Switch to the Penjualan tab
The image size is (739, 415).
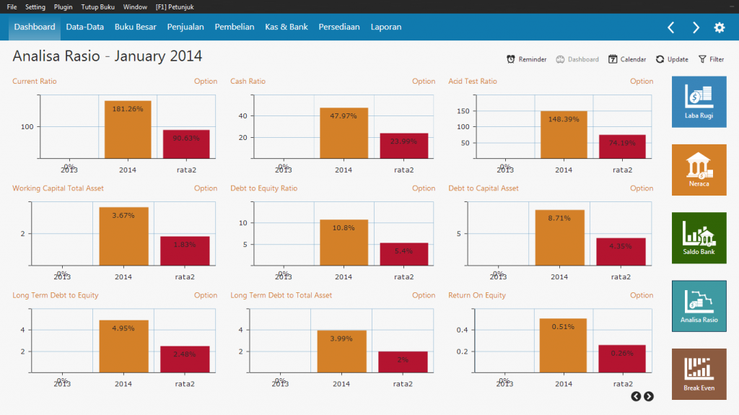[x=185, y=27]
